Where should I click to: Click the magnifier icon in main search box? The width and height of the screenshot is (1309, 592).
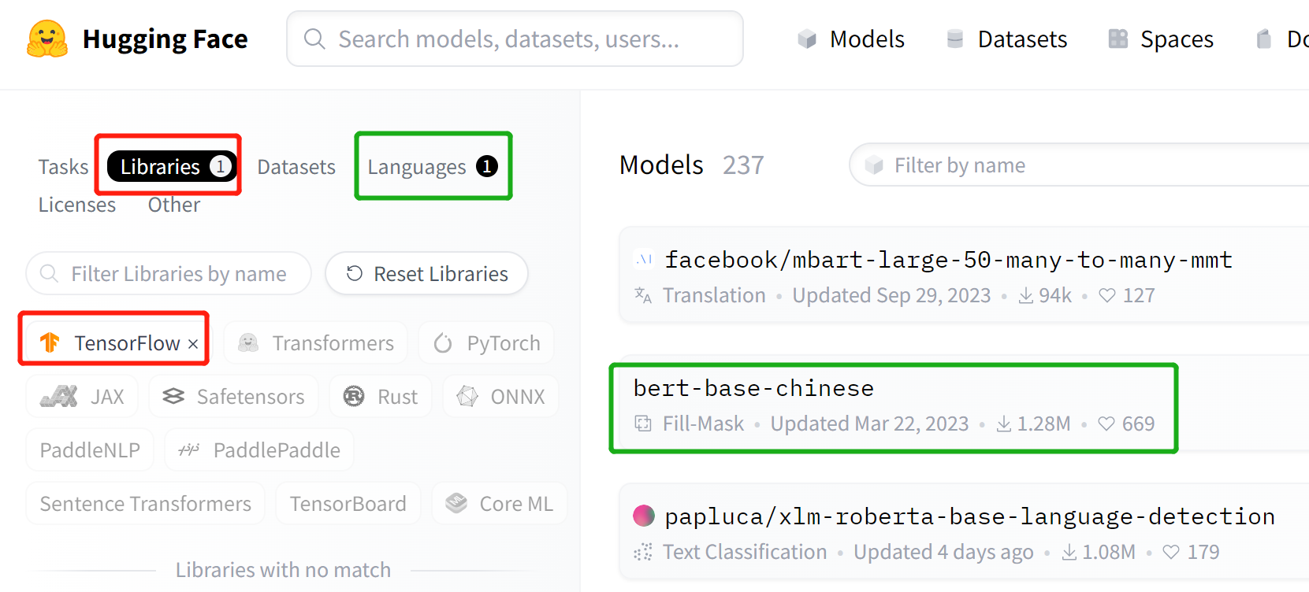click(314, 39)
